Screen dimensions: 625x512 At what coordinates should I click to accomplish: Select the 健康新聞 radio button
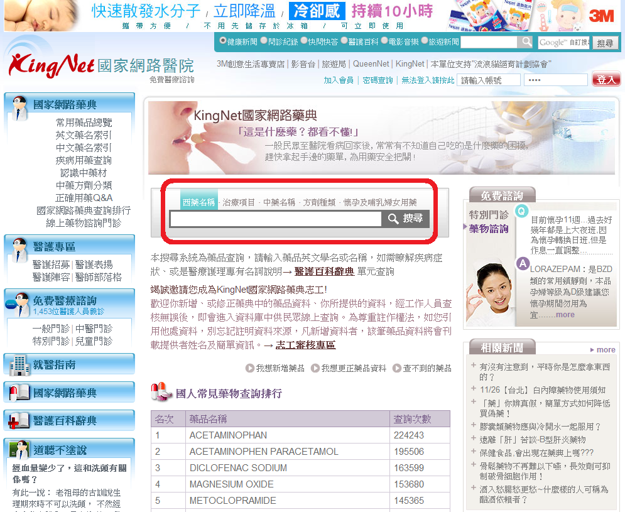pyautogui.click(x=223, y=41)
